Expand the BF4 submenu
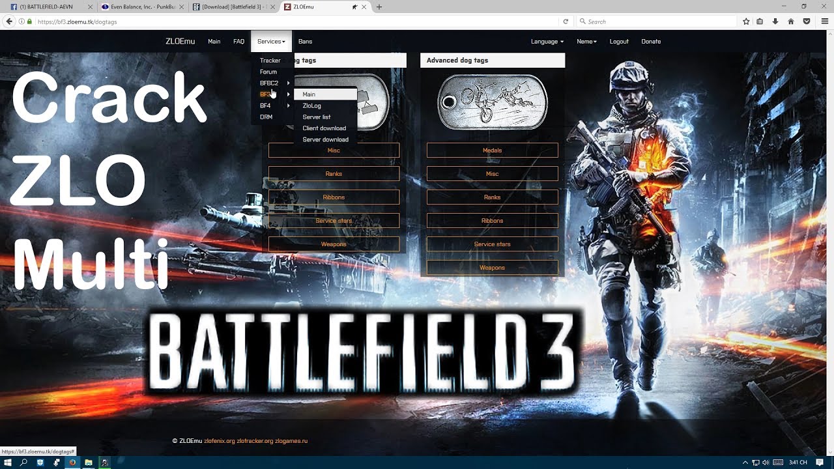834x469 pixels. tap(272, 106)
